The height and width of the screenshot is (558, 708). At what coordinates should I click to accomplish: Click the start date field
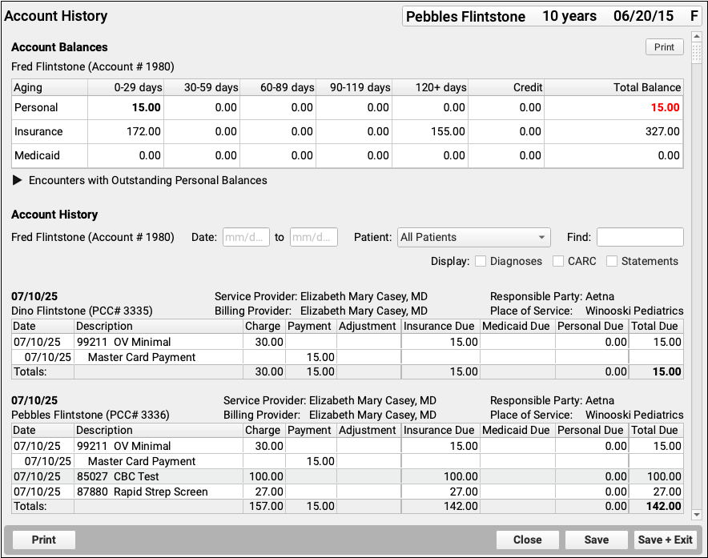[x=246, y=238]
